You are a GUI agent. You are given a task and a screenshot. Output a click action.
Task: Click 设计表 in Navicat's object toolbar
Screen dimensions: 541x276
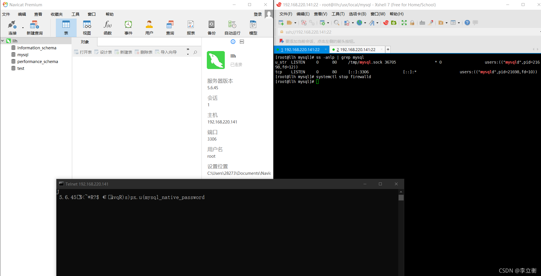(103, 52)
